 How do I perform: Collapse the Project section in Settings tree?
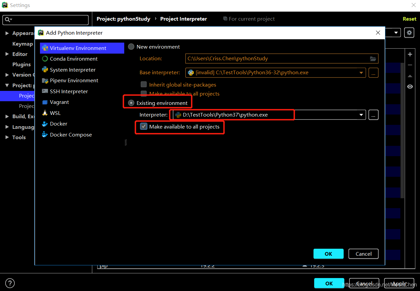click(x=7, y=86)
